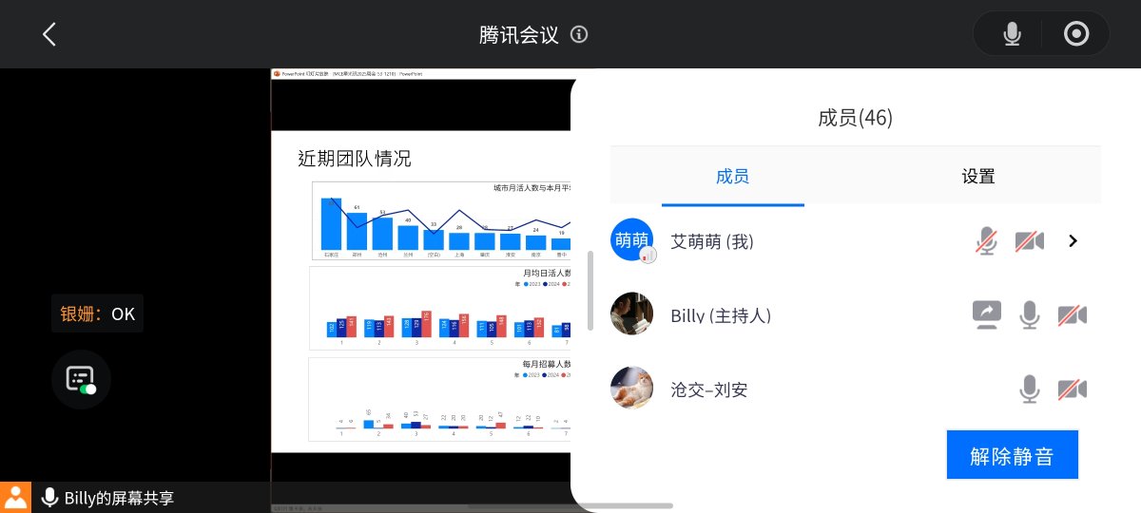This screenshot has height=513, width=1141.
Task: Tap Billy's screen sharing icon
Action: click(x=986, y=314)
